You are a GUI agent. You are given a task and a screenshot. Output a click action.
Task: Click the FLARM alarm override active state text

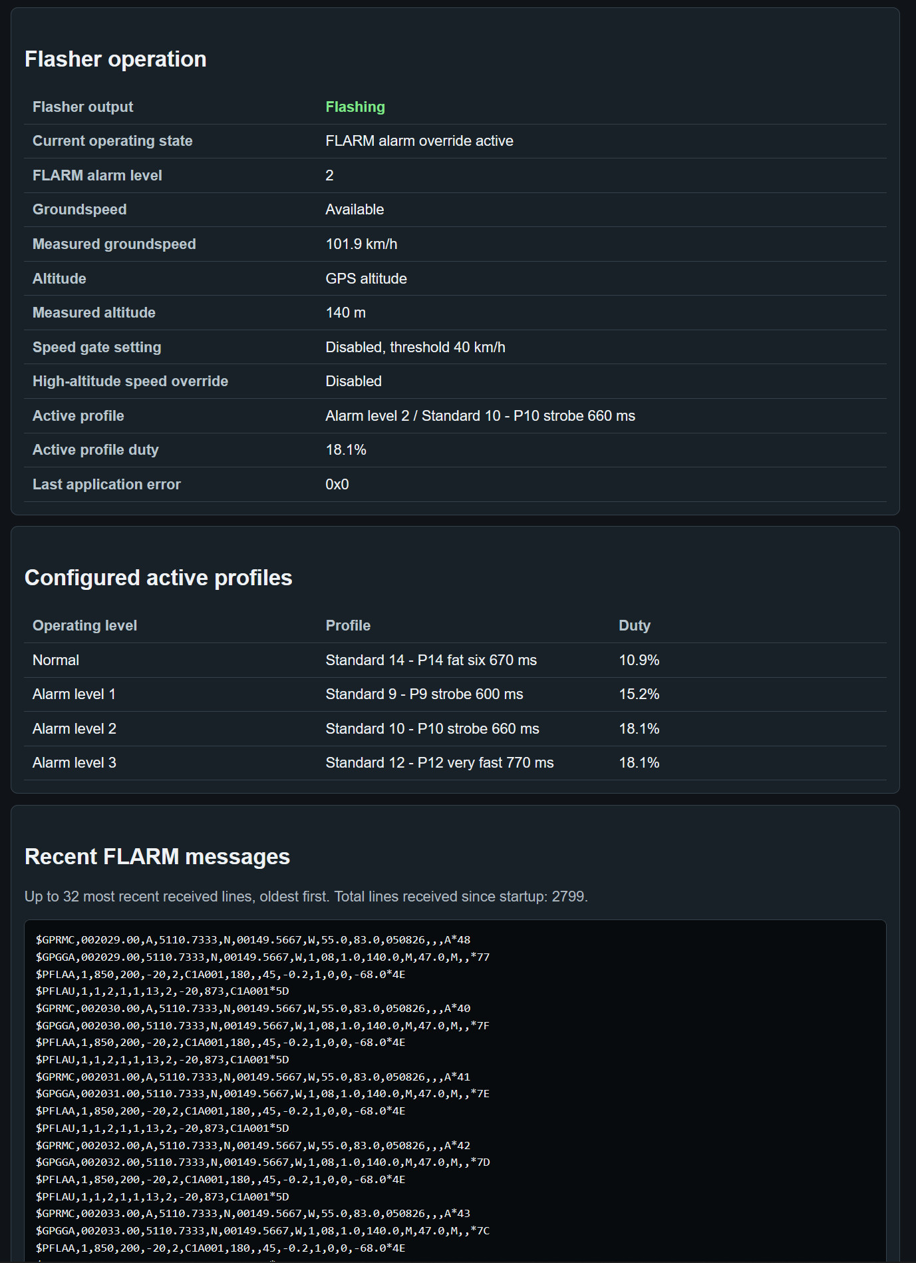click(419, 141)
